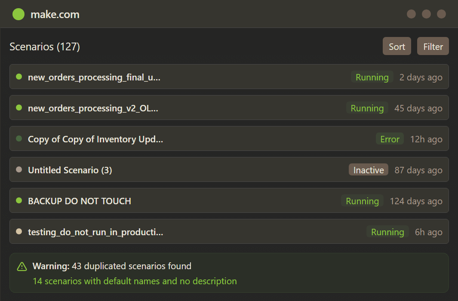Image resolution: width=458 pixels, height=301 pixels.
Task: Open scenario new_orders_processing_v2_OL...
Action: 229,108
